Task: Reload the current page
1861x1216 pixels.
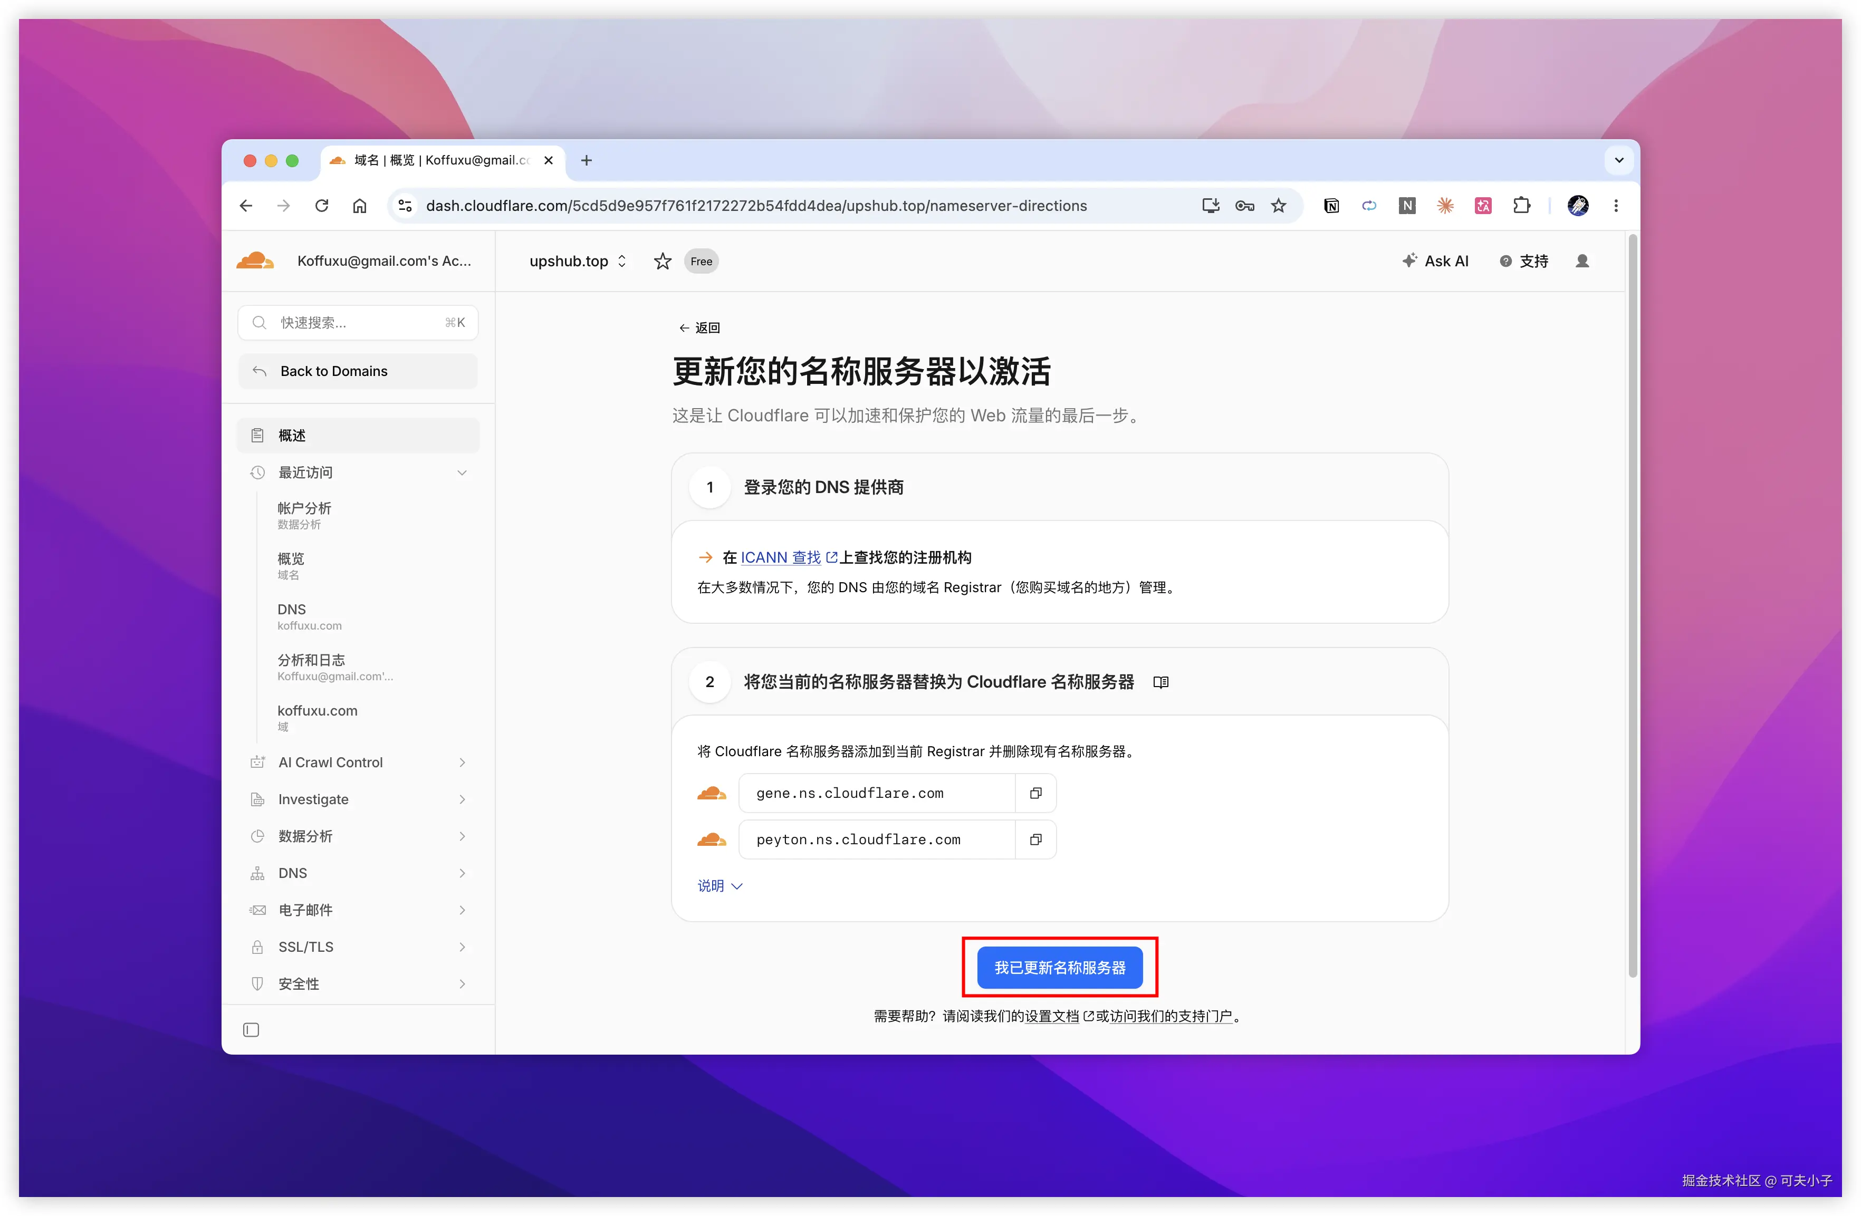Action: coord(321,206)
